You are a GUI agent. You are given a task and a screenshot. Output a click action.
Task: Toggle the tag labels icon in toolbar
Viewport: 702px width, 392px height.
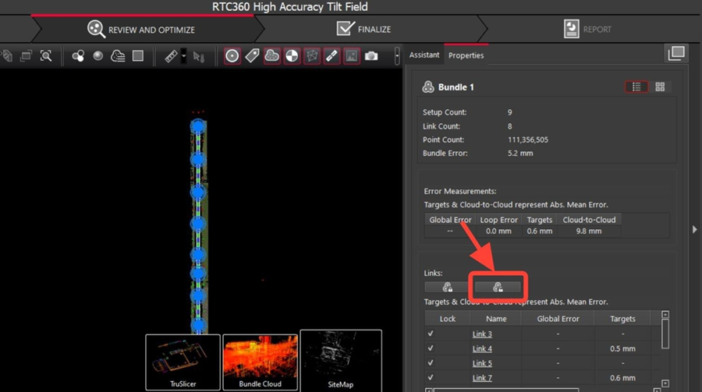tap(252, 56)
